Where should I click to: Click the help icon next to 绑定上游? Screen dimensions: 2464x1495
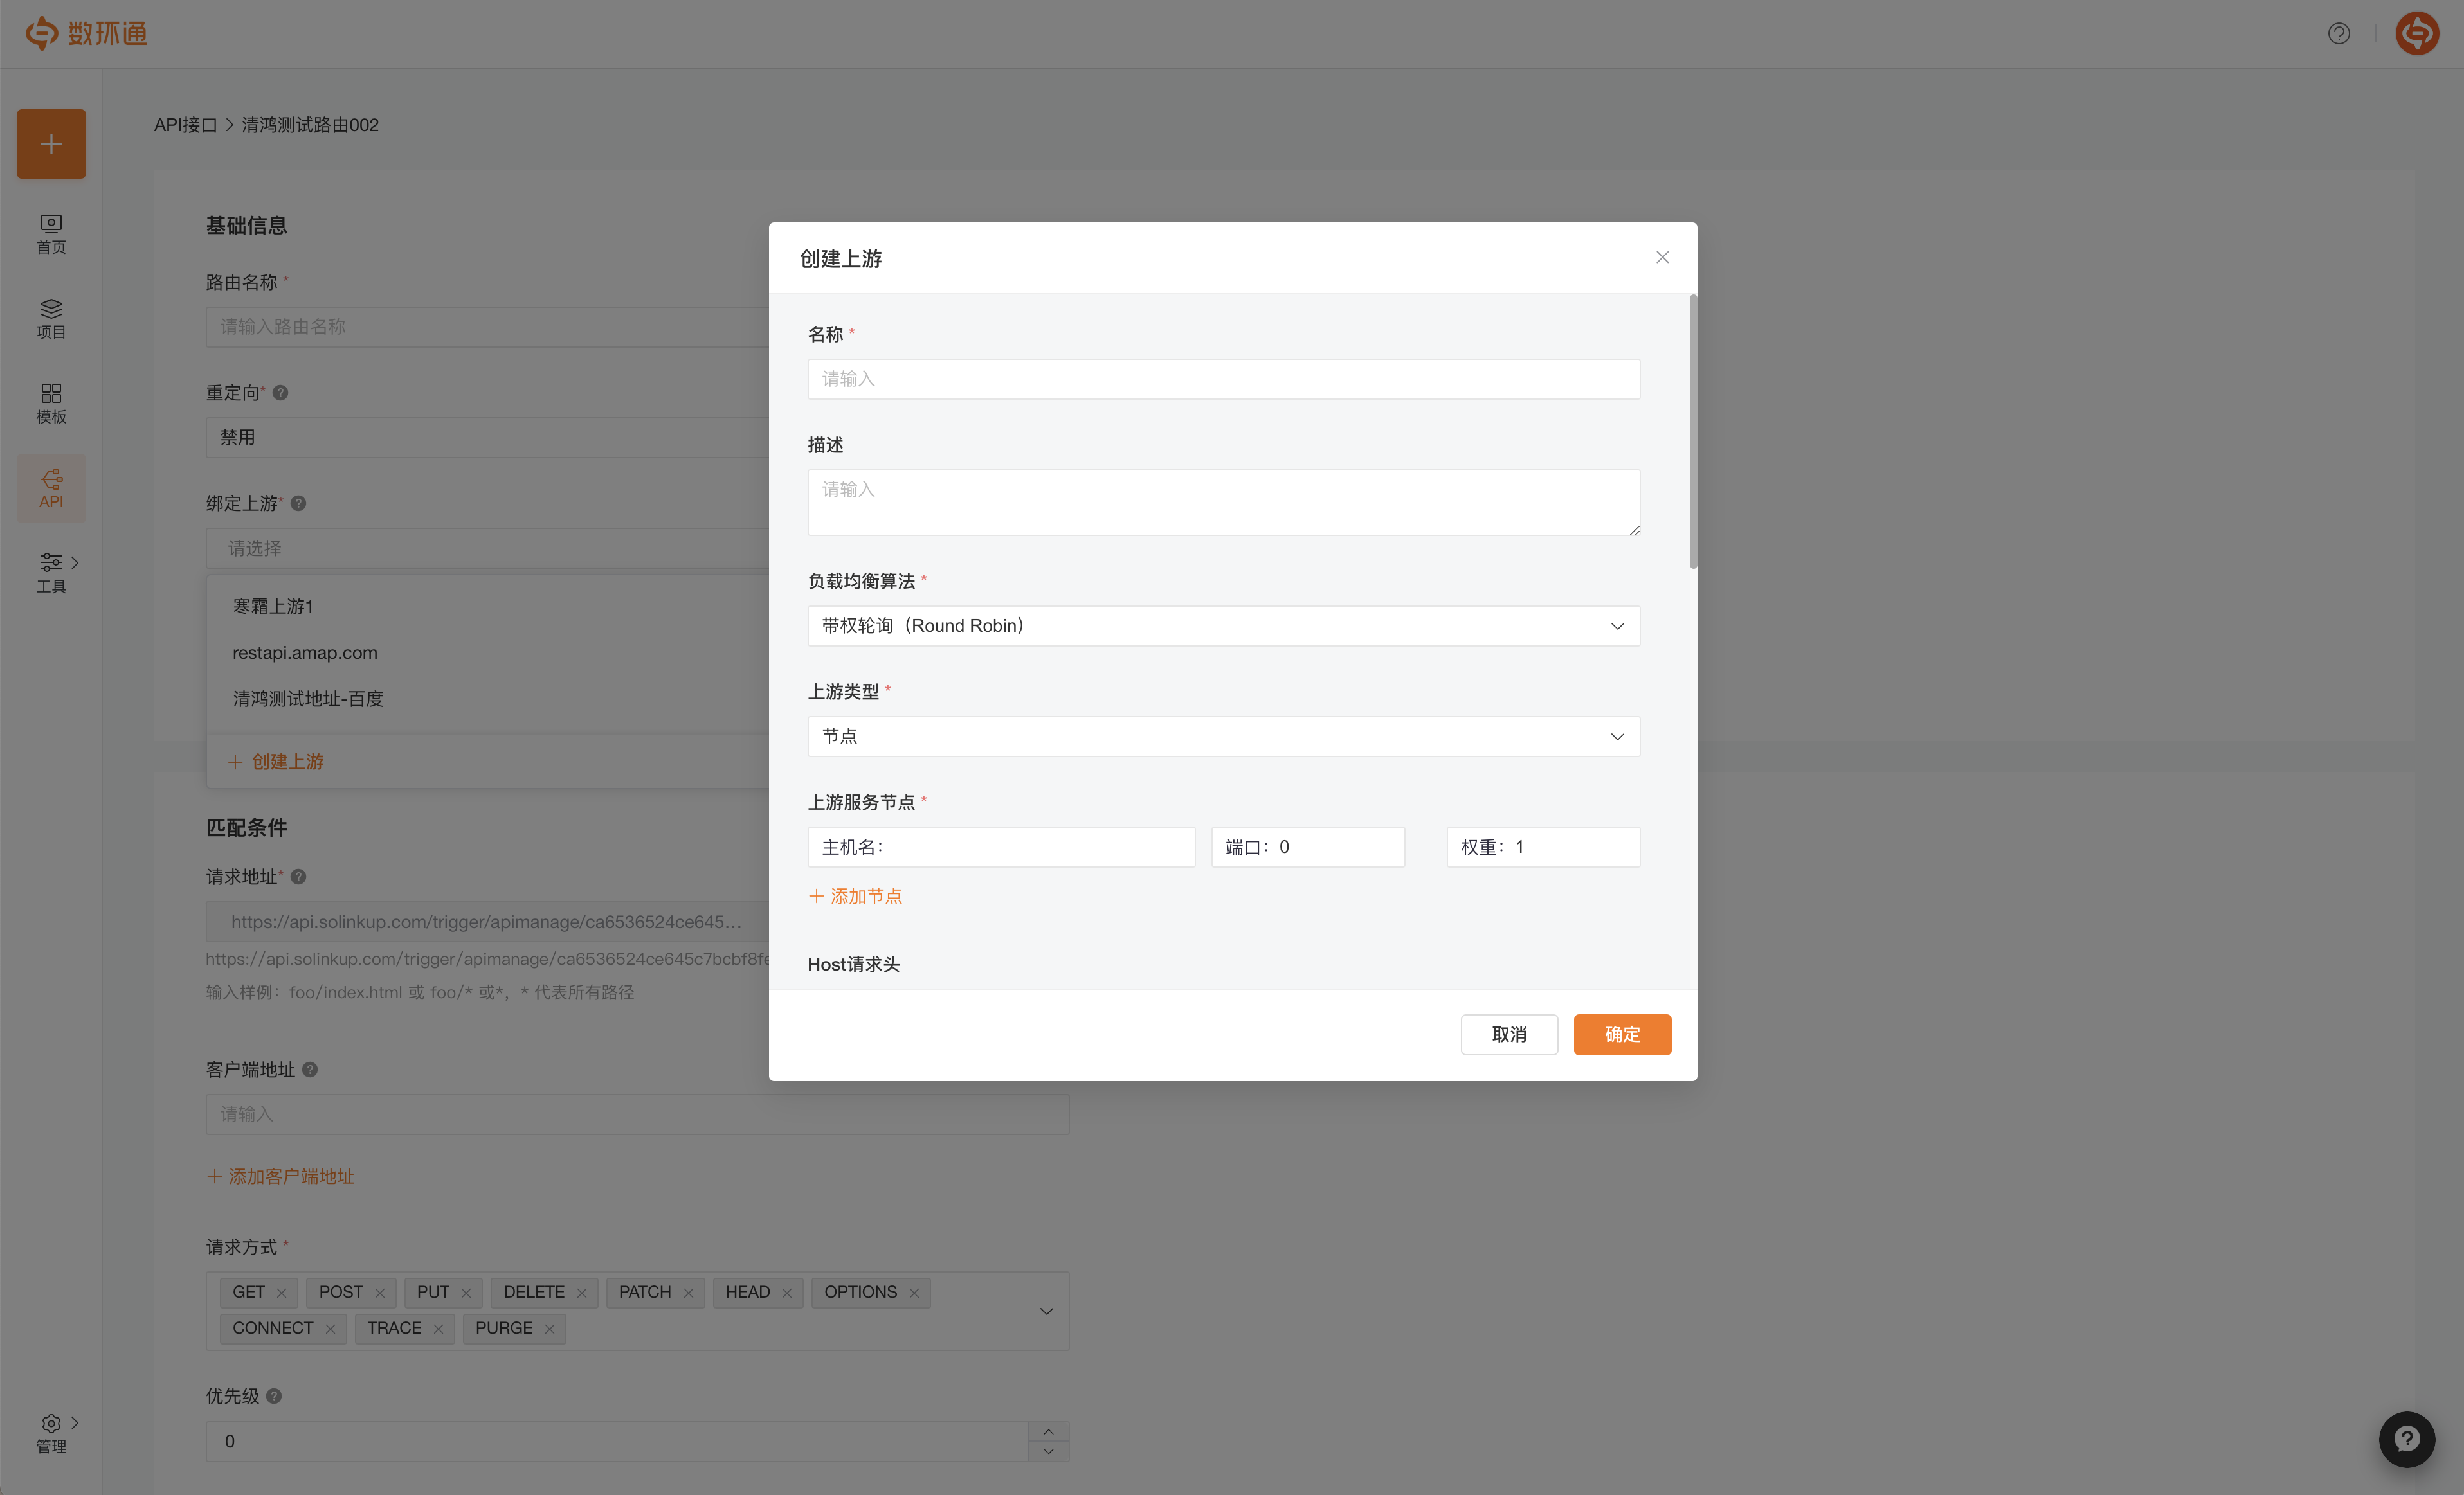tap(298, 504)
